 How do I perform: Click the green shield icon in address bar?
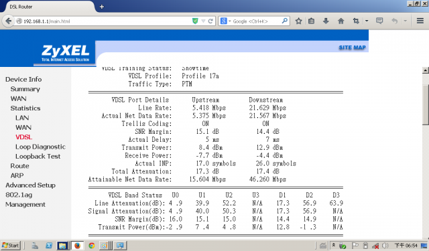[195, 21]
